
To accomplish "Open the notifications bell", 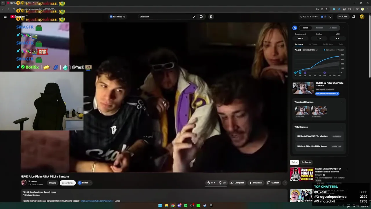I will [354, 17].
